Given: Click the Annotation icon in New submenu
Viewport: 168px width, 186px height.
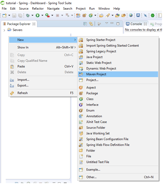Looking at the screenshot, I should pyautogui.click(x=81, y=116).
